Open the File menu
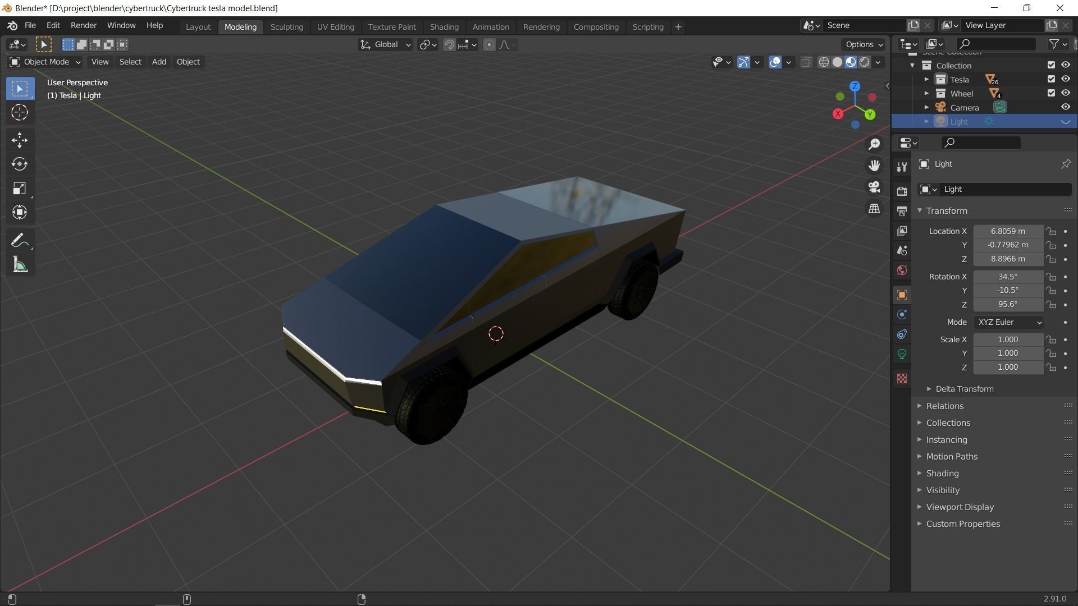The width and height of the screenshot is (1078, 606). [x=30, y=26]
